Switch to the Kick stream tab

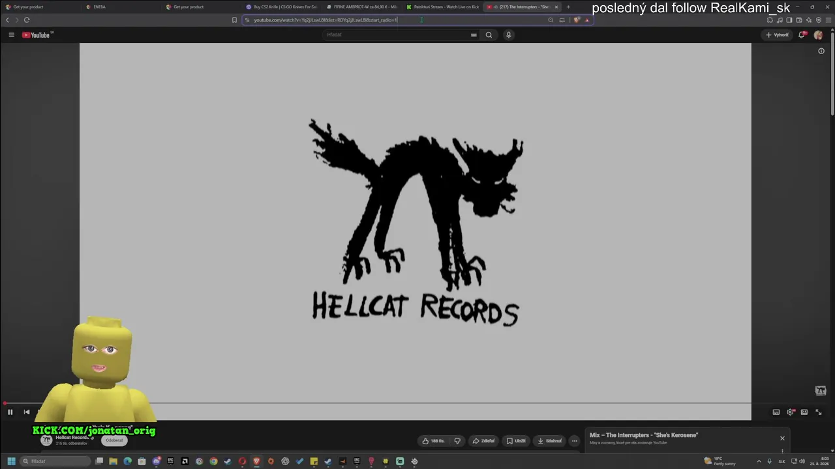point(441,7)
